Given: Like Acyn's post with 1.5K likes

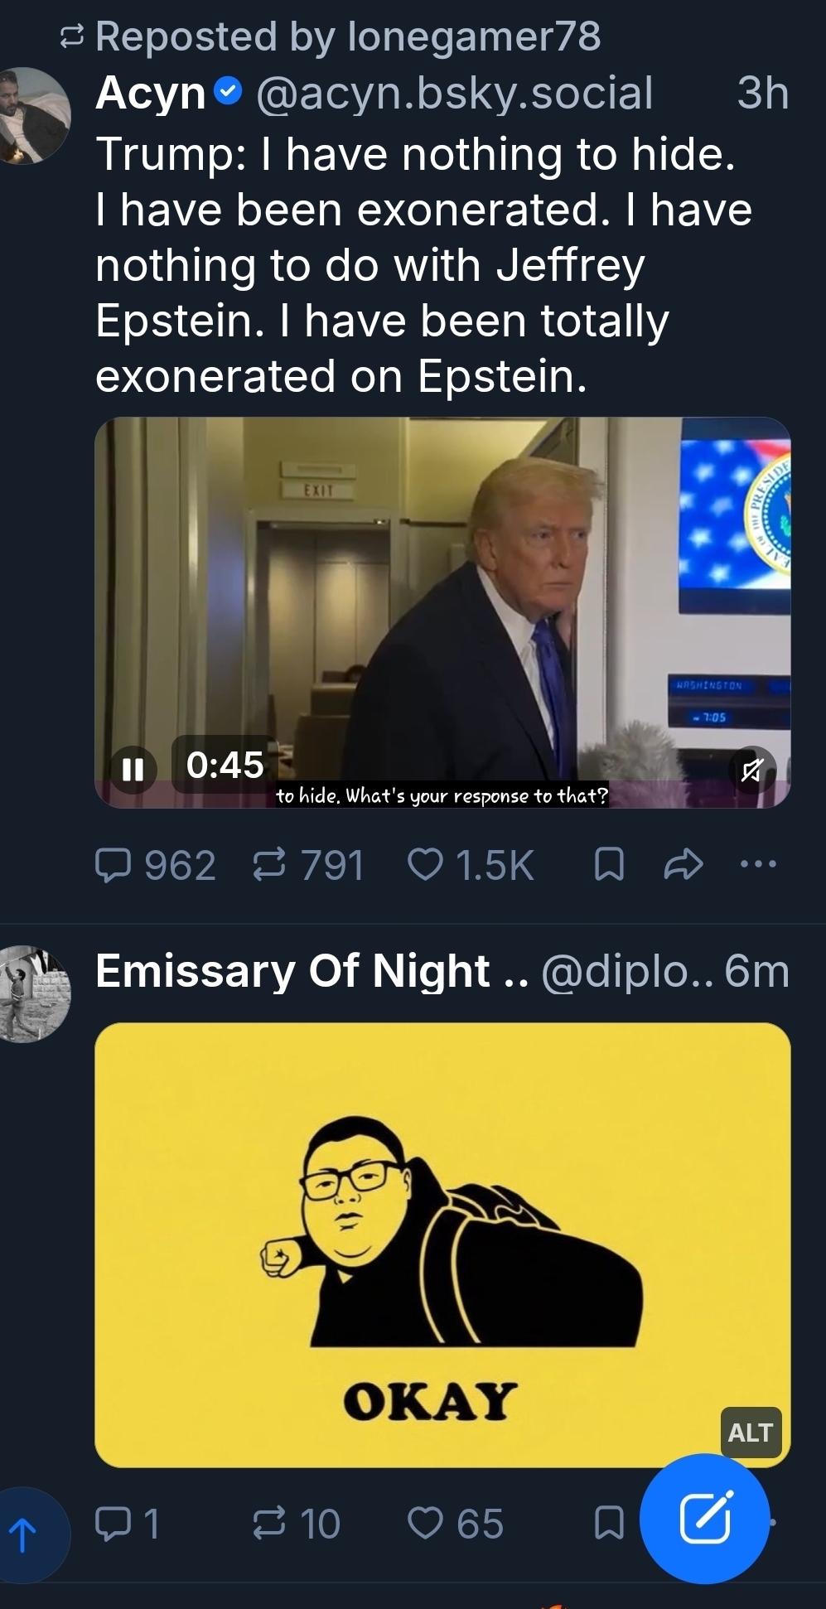Looking at the screenshot, I should click(x=426, y=866).
